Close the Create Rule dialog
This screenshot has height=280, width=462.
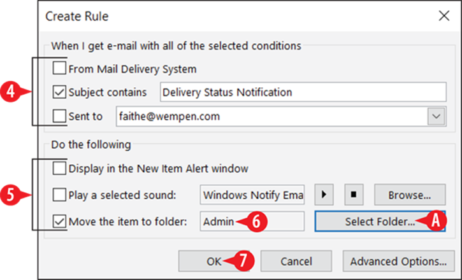pos(444,16)
